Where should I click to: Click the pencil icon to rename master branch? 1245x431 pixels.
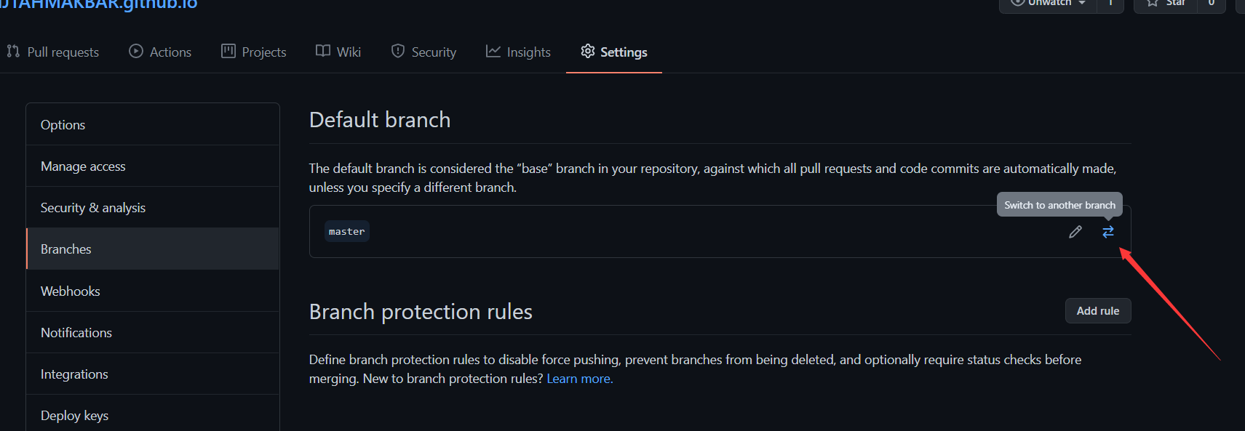point(1075,232)
